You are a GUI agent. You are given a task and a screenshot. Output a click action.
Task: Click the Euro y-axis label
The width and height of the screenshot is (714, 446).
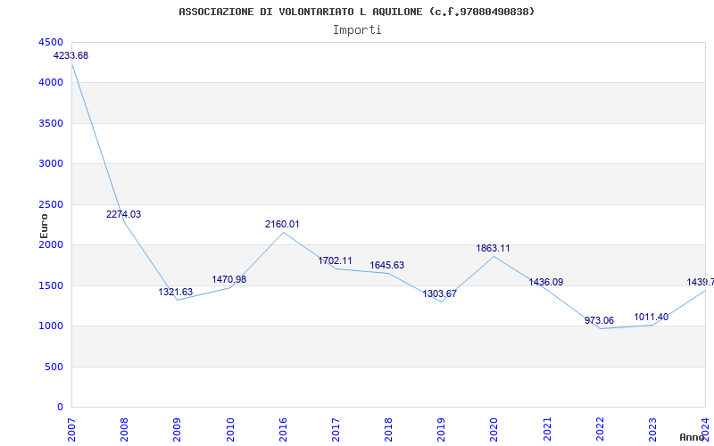(44, 225)
